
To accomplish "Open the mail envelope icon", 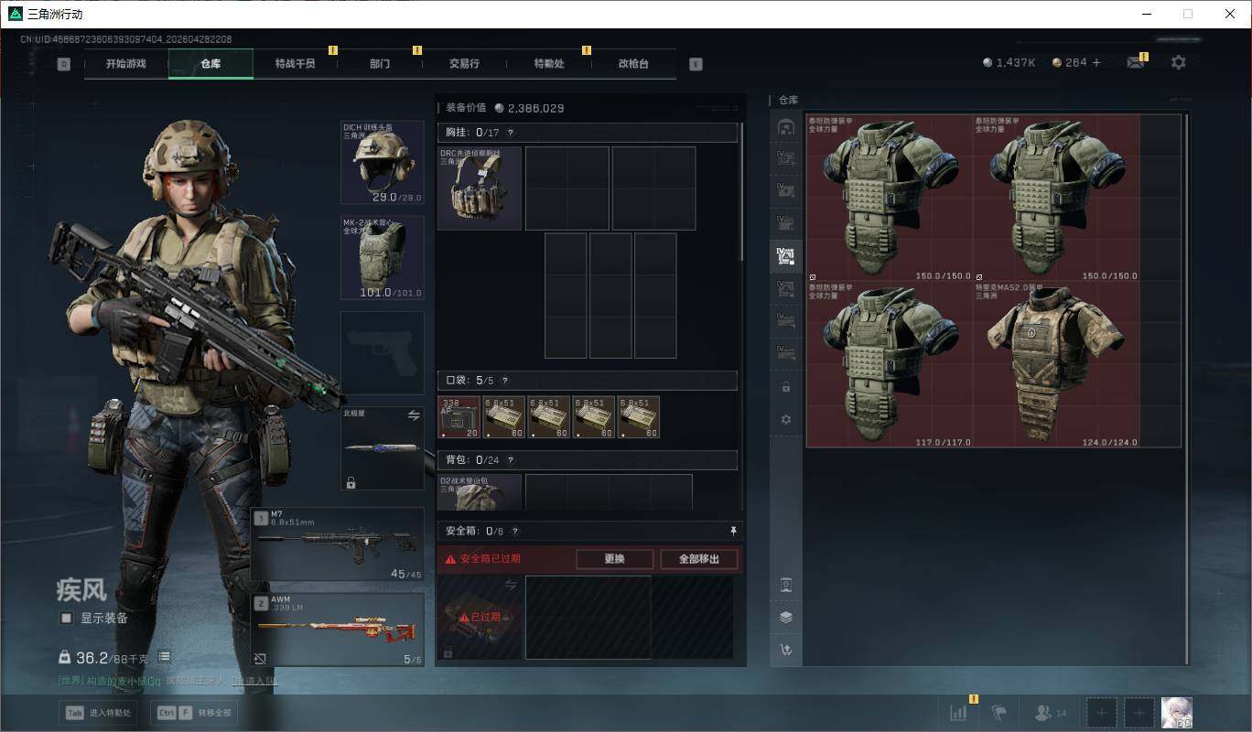I will coord(1136,62).
